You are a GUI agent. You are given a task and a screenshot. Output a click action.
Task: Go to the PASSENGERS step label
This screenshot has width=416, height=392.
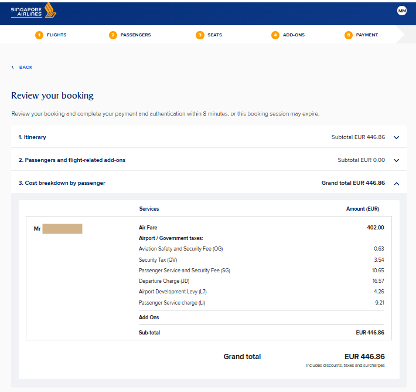135,35
